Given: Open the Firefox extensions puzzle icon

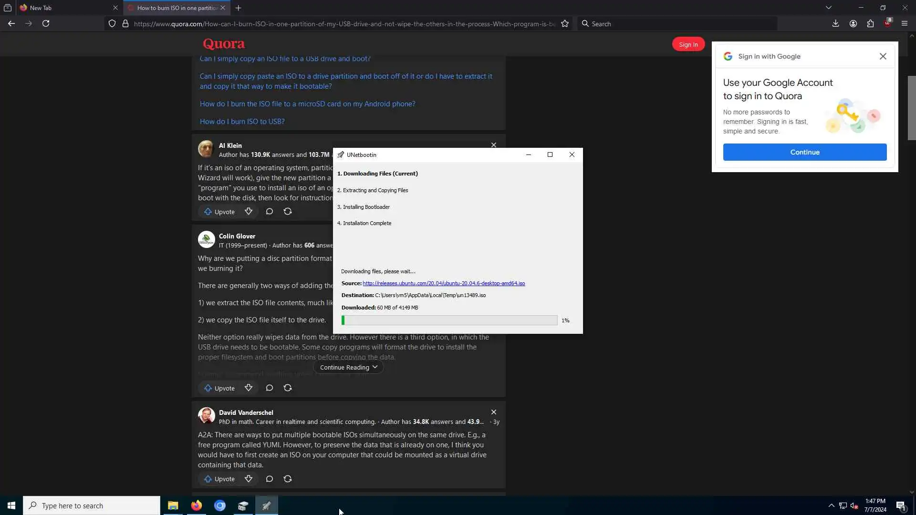Looking at the screenshot, I should 870,23.
